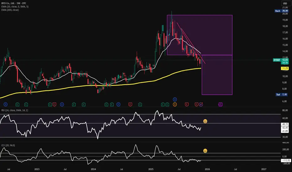Screen dimensions: 292x172
Task: Open the green earnings marker from late summer 2022
Action: [17, 104]
